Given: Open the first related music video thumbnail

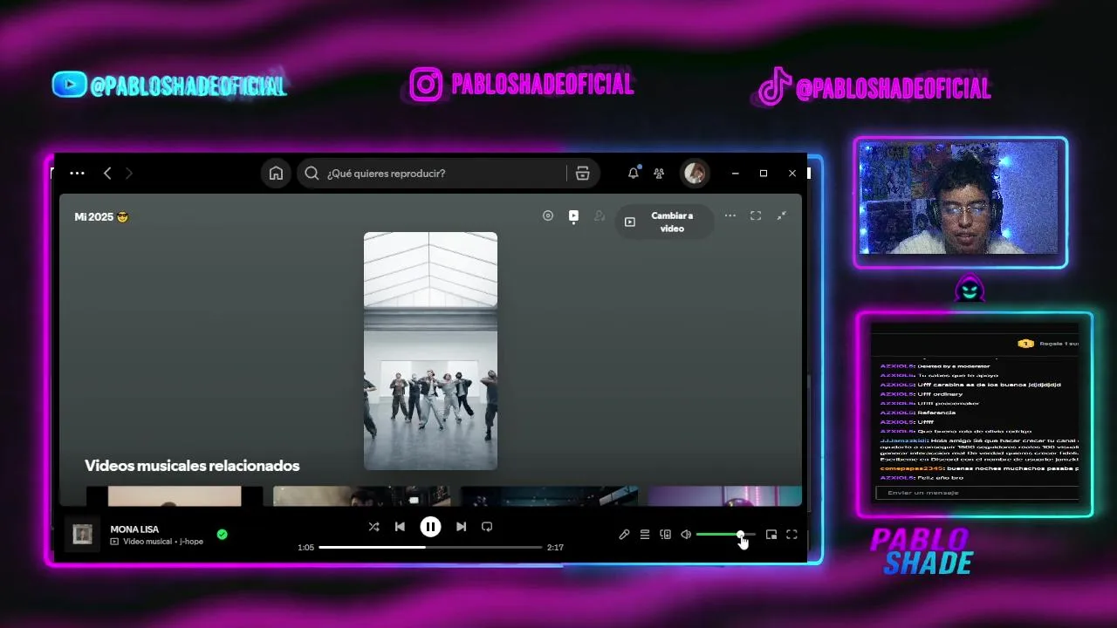Looking at the screenshot, I should pos(175,496).
